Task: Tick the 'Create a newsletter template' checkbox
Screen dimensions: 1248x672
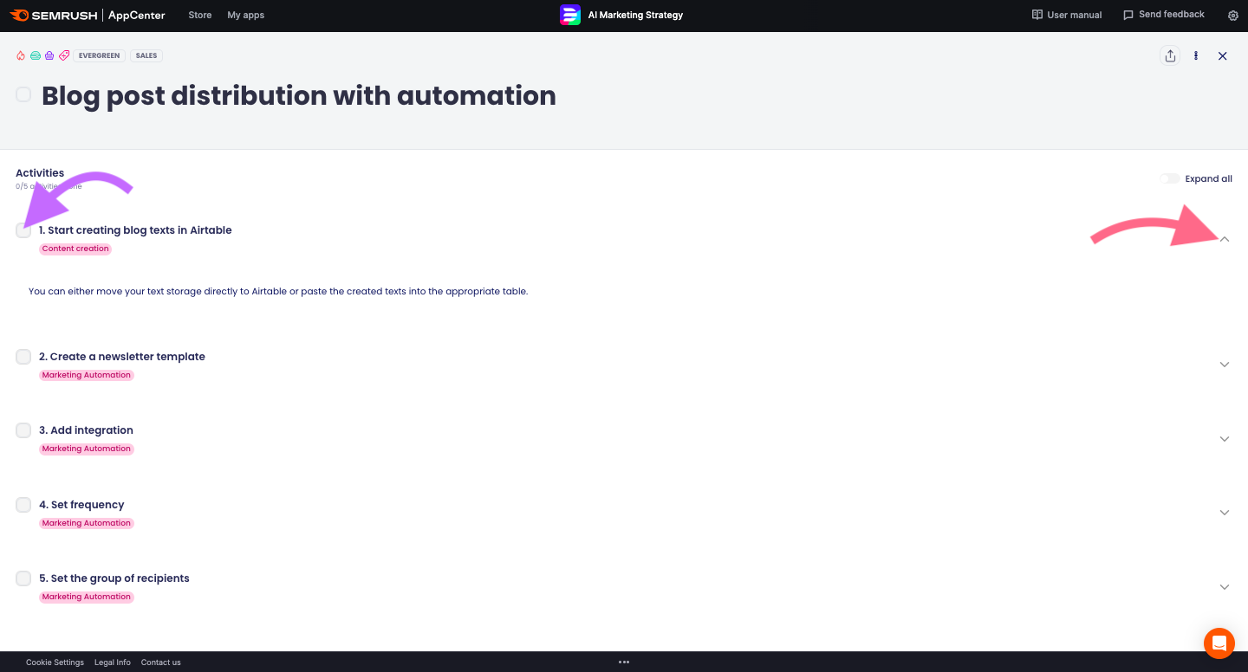Action: coord(23,357)
